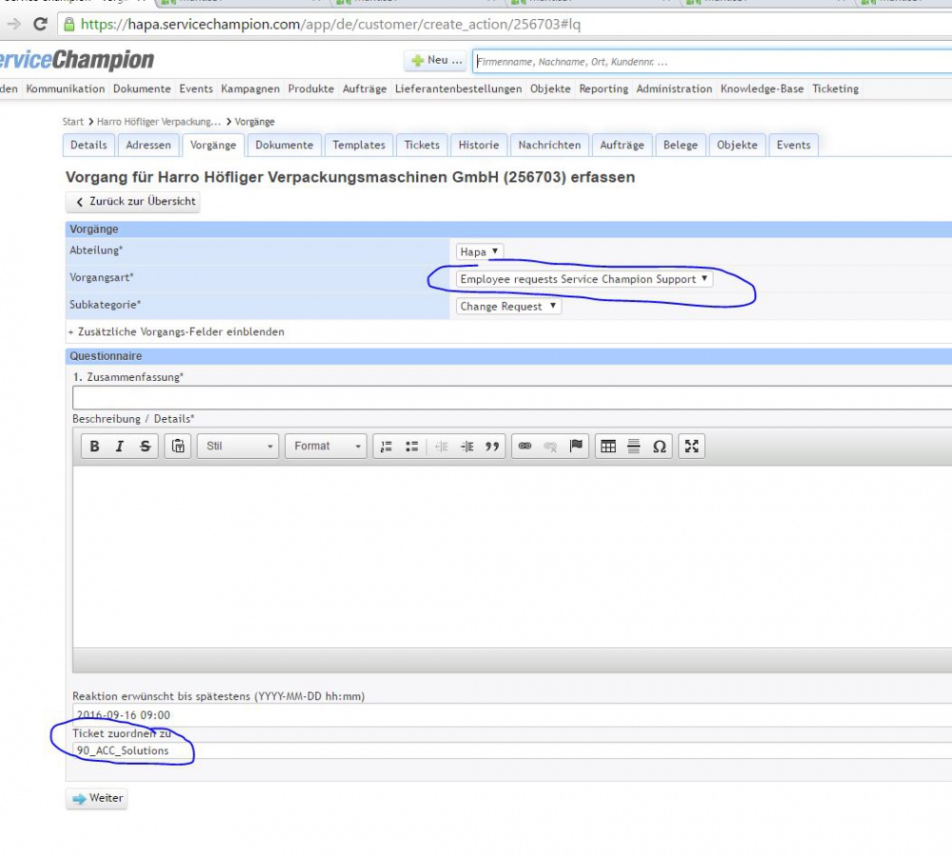Click inside the Beschreibung text area
Screen dimensions: 952x856
[512, 557]
